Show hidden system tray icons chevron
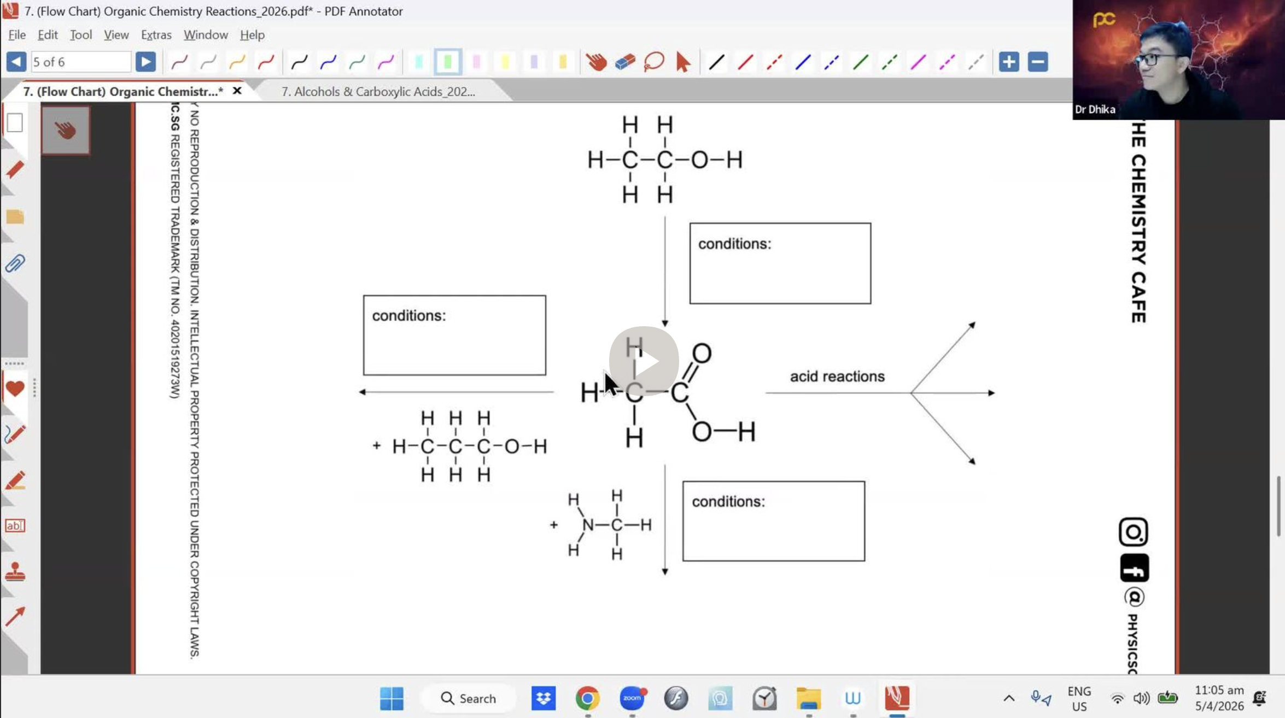The height and width of the screenshot is (718, 1285). 1009,698
